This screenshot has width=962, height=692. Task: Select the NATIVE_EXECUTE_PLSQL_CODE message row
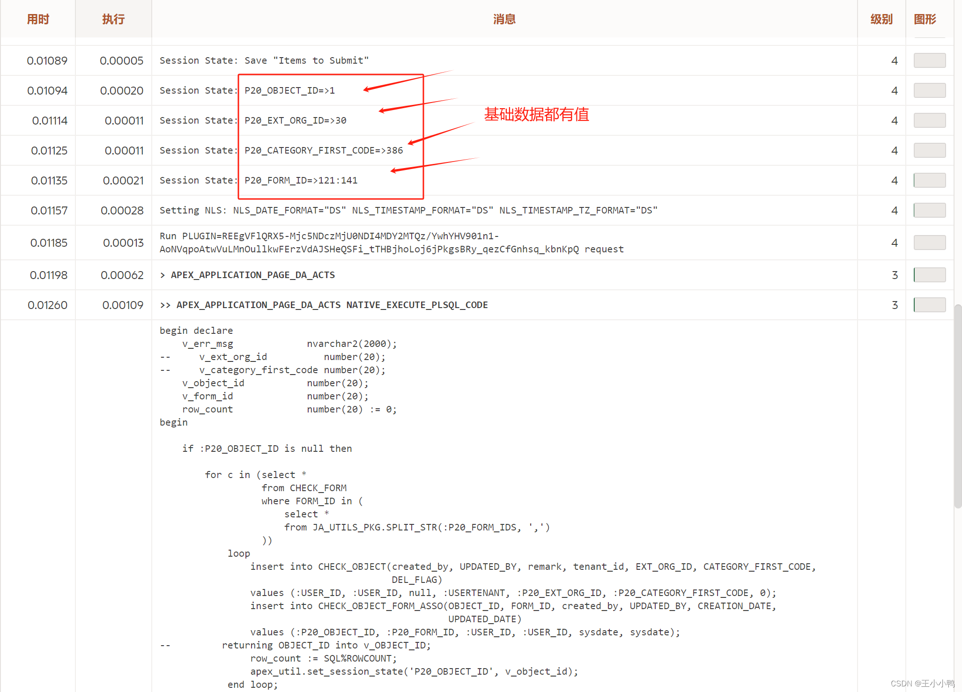[x=324, y=305]
